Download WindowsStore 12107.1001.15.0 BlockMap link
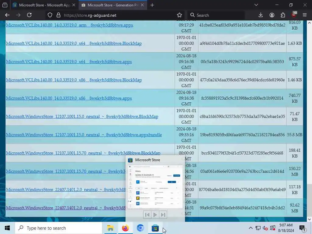 pyautogui.click(x=82, y=117)
